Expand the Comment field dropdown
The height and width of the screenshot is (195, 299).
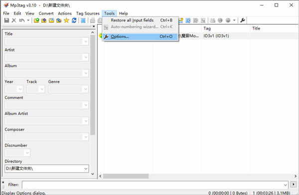(86, 105)
